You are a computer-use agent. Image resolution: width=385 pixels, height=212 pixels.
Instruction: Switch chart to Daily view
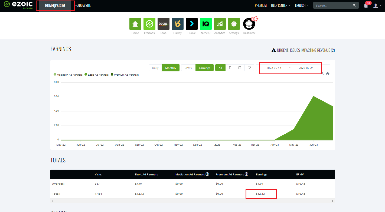155,68
